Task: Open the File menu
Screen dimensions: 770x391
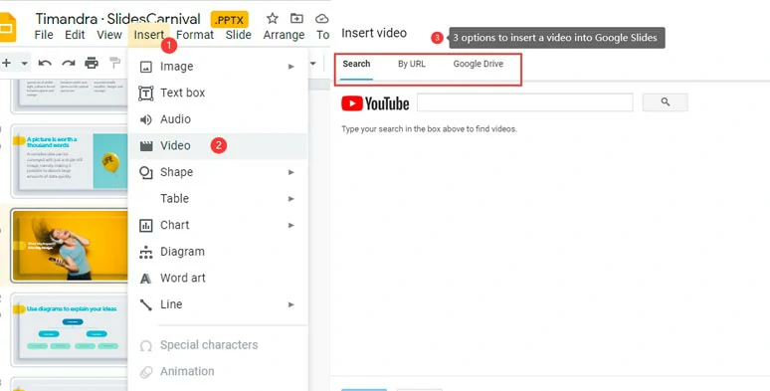Action: click(x=44, y=35)
